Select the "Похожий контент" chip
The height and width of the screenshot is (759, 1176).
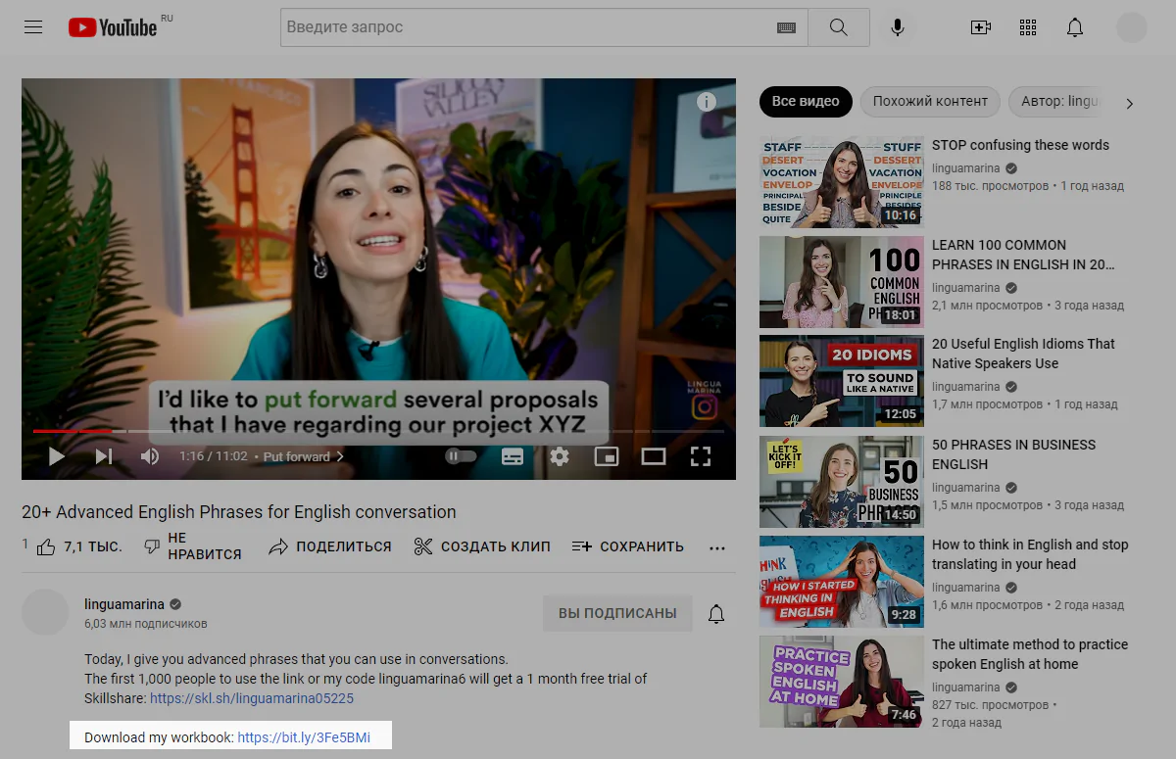(930, 102)
